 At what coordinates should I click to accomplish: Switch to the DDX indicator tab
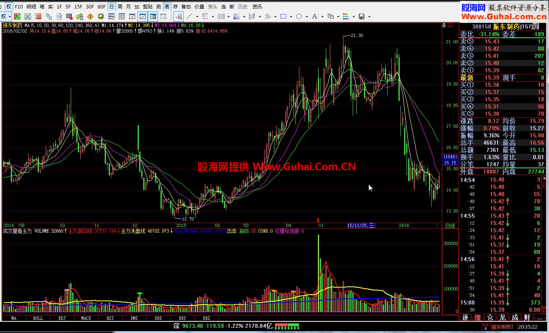[x=158, y=318]
